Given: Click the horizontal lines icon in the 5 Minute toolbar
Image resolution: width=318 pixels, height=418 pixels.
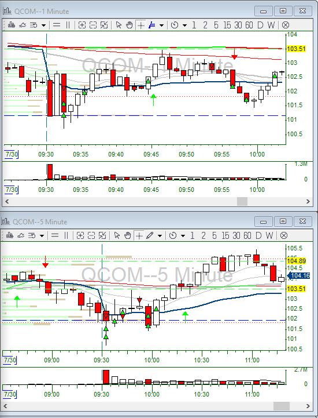Looking at the screenshot, I should pyautogui.click(x=55, y=235).
